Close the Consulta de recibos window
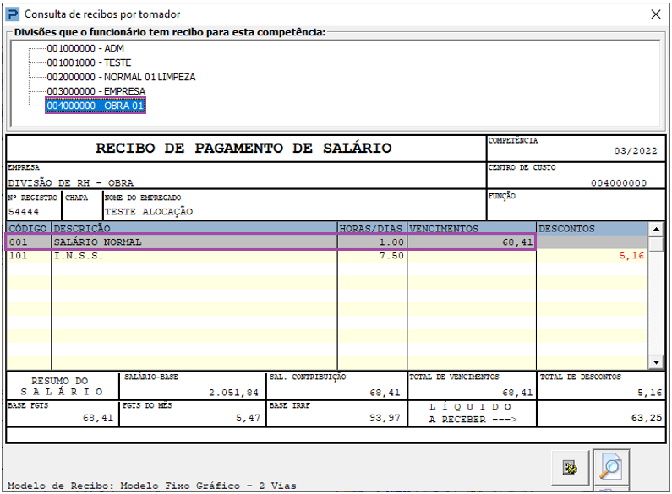 [656, 14]
